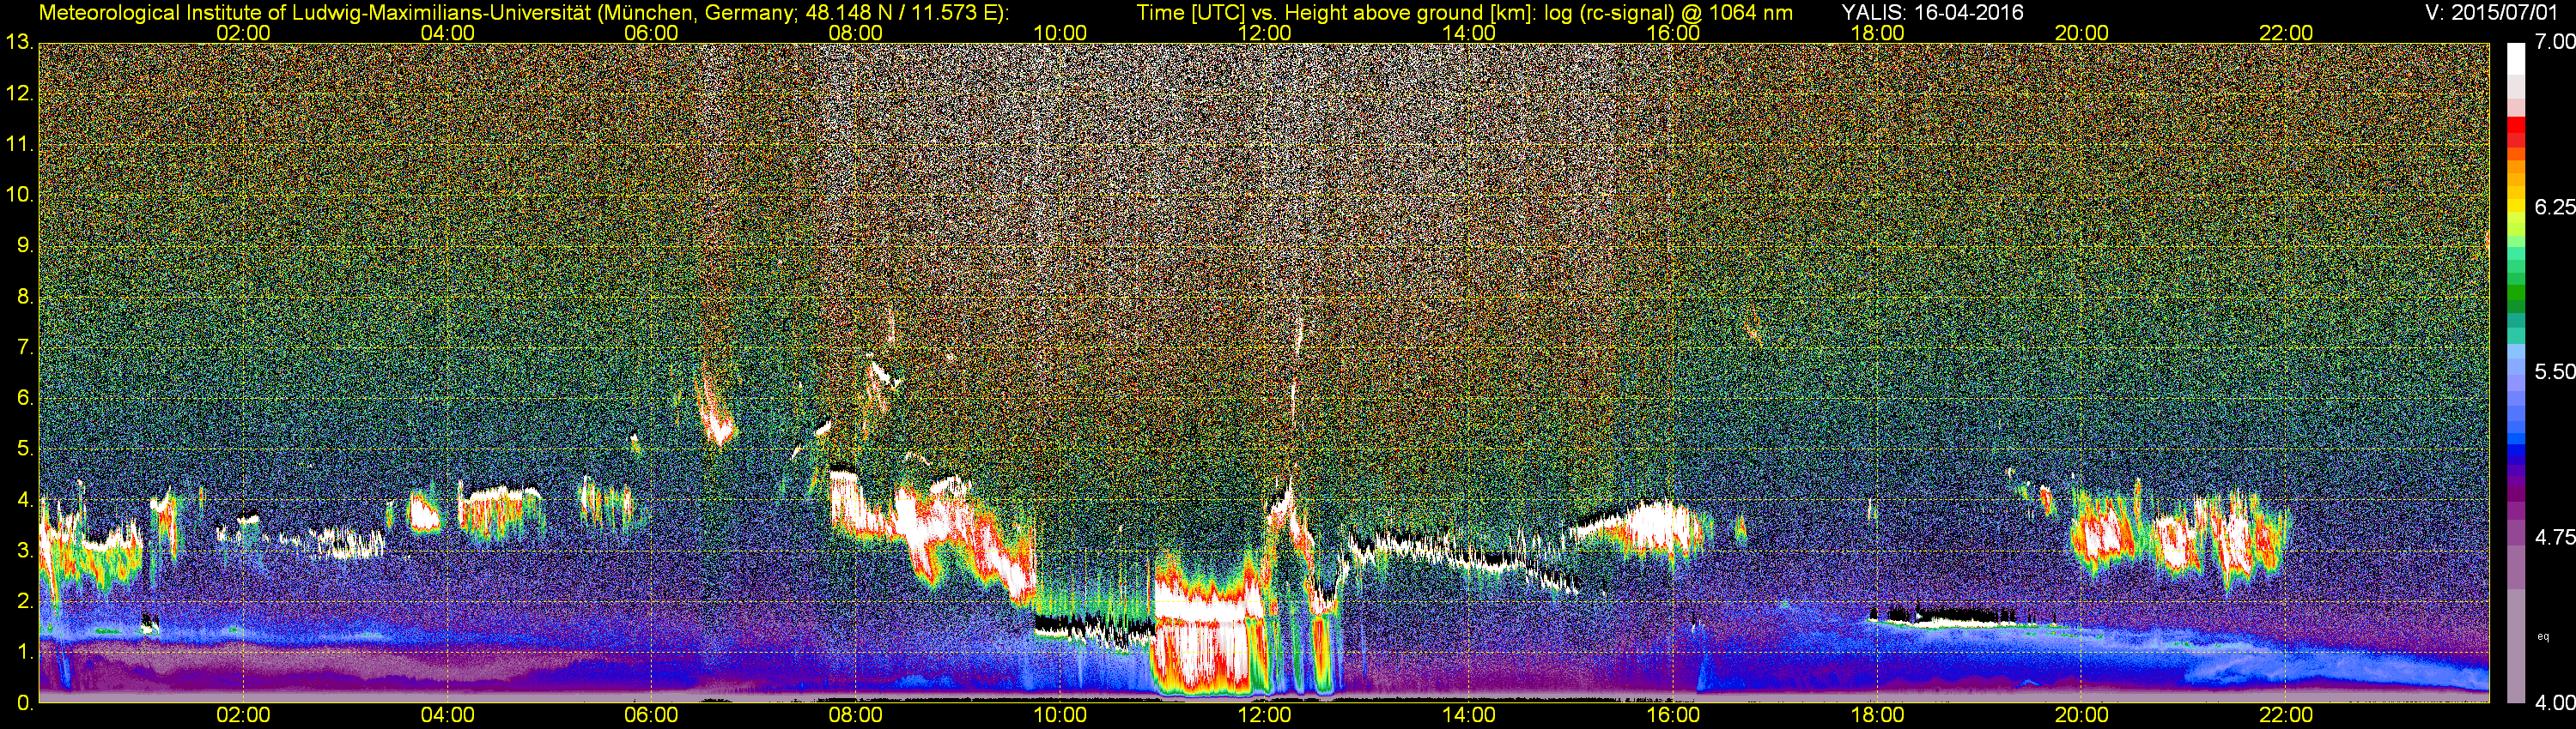Select 04:00 on the upper time axis
This screenshot has width=2576, height=729.
click(447, 33)
